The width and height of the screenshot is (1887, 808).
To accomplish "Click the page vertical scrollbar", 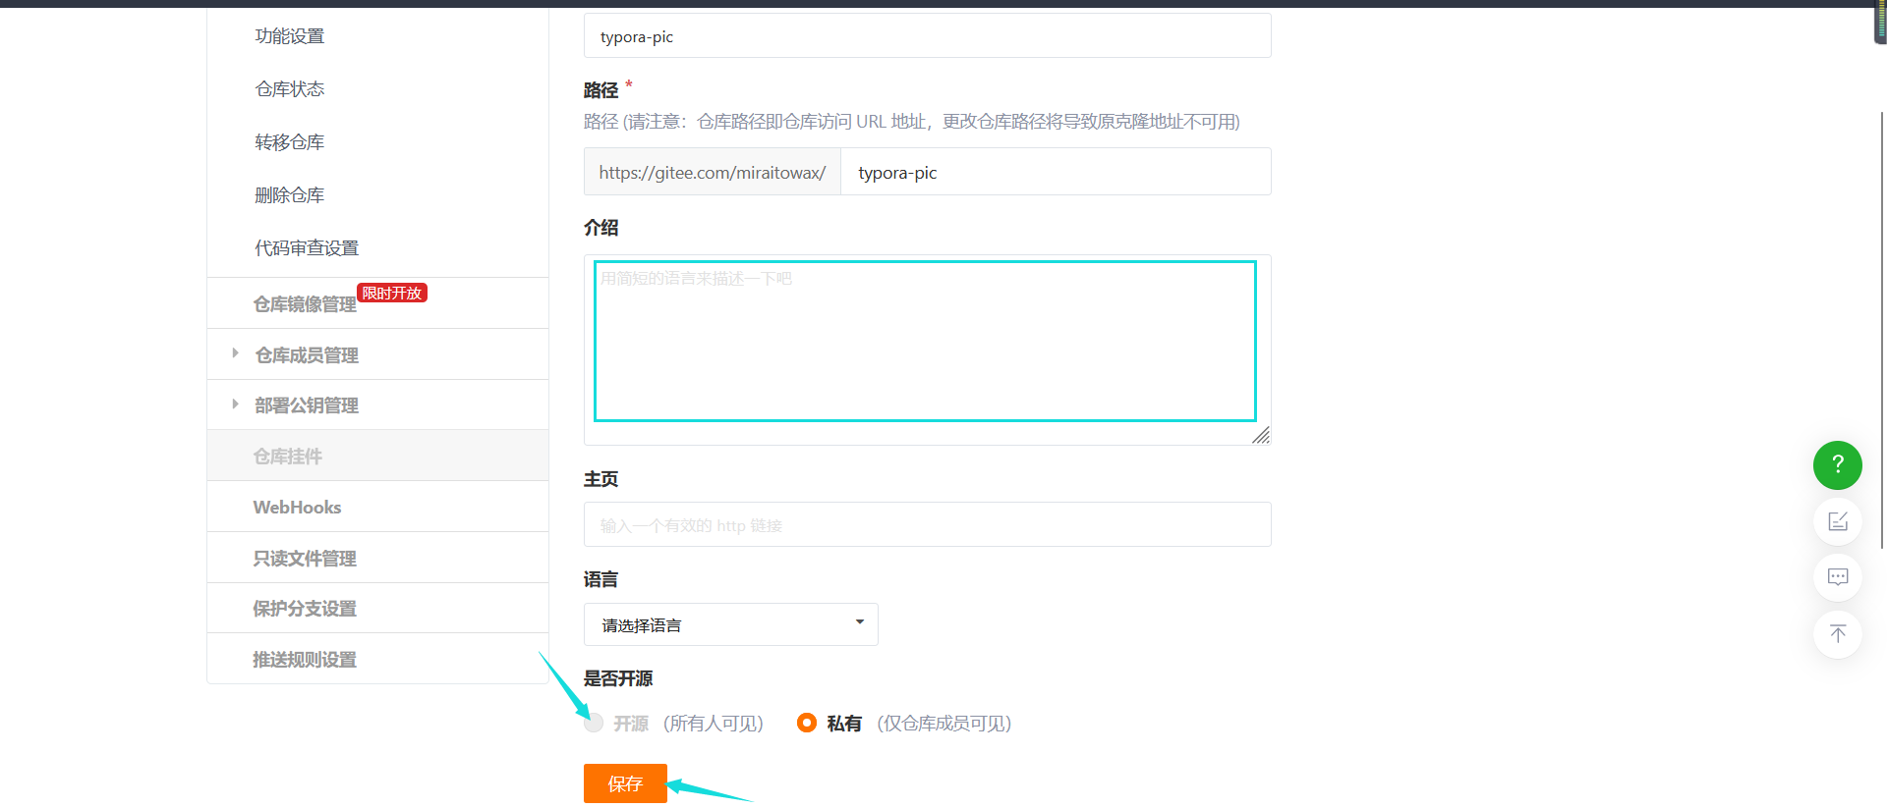I will [1882, 329].
